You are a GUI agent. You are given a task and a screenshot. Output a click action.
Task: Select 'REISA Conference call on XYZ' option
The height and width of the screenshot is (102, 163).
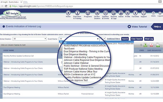pyautogui.click(x=80, y=75)
